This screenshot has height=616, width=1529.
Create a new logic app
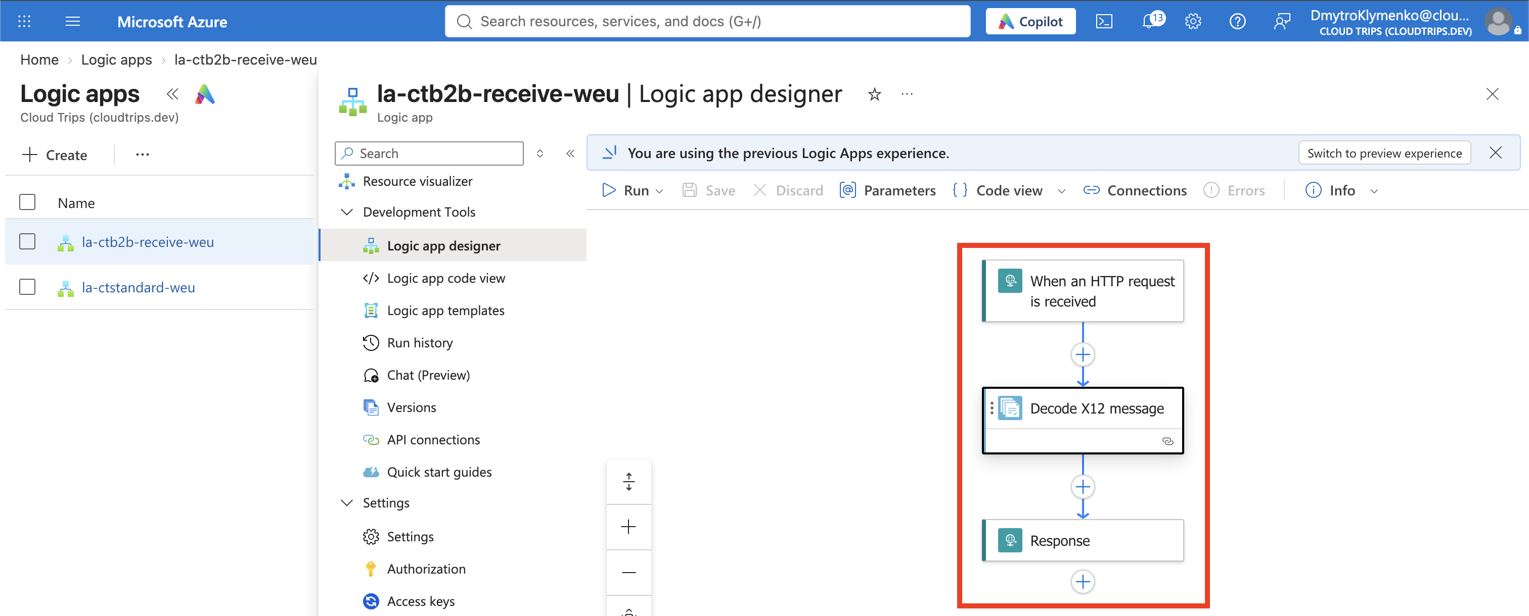pyautogui.click(x=55, y=156)
